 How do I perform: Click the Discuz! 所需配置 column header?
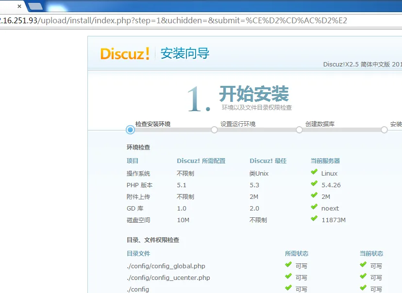pyautogui.click(x=201, y=161)
